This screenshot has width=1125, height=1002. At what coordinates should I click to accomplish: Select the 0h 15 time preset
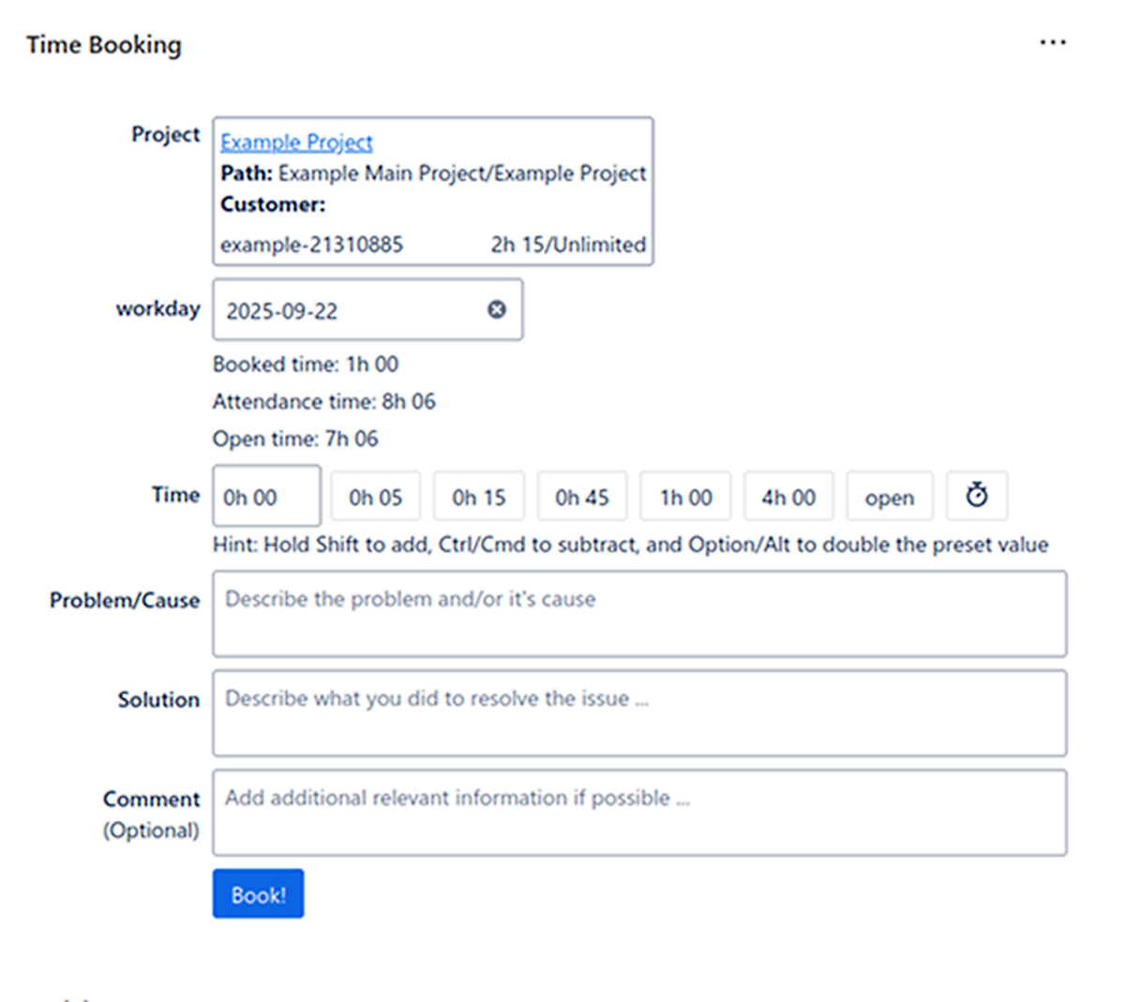[478, 497]
